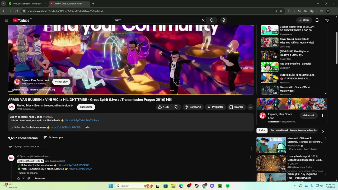Reload the page

pyautogui.click(x=16, y=11)
